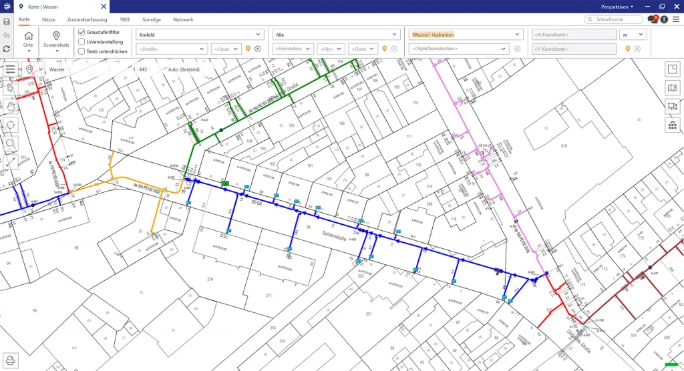The height and width of the screenshot is (371, 684).
Task: Click the green indicator bar bottom right
Action: click(669, 364)
